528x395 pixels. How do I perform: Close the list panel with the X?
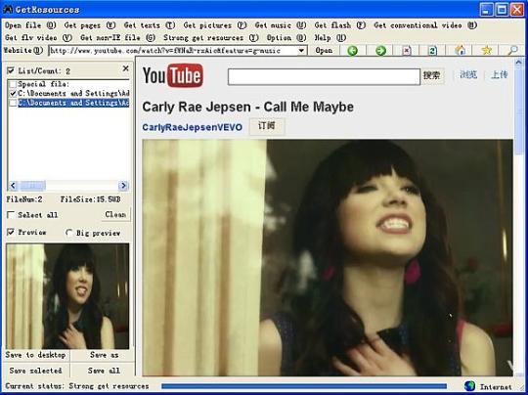[125, 68]
